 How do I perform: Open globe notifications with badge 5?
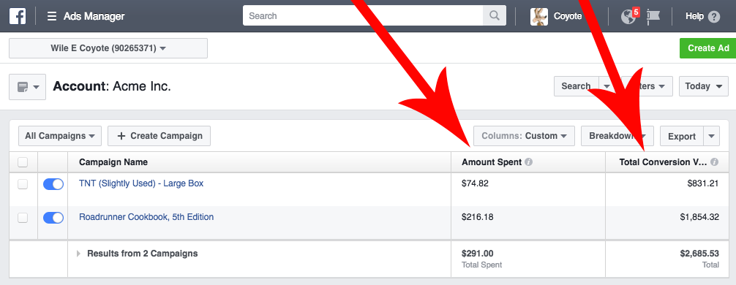tap(629, 16)
